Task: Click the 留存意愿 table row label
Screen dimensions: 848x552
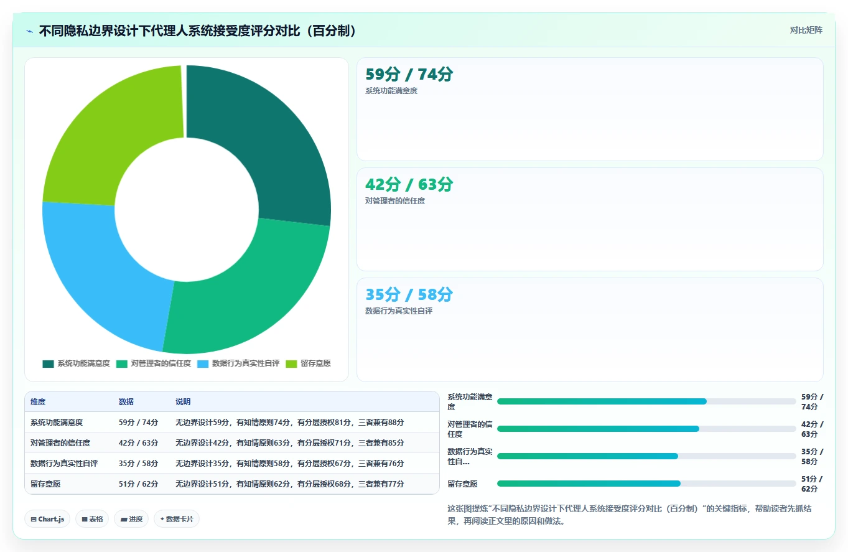Action: click(45, 484)
